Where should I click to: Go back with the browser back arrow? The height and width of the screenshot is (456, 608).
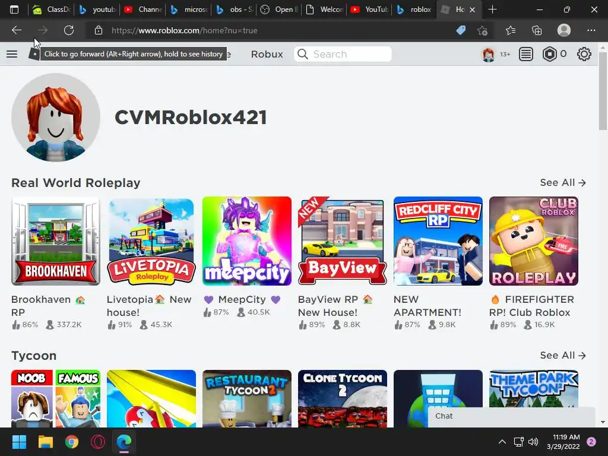pos(16,30)
